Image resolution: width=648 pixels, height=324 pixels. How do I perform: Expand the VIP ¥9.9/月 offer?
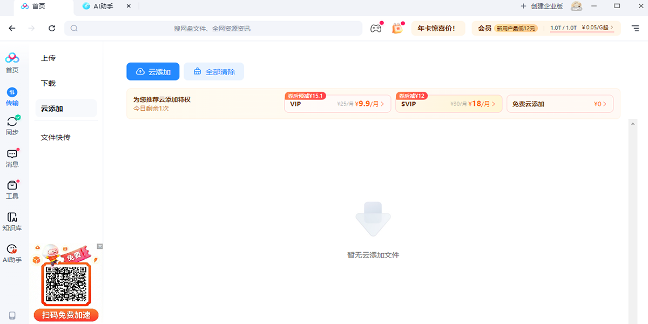click(x=337, y=104)
